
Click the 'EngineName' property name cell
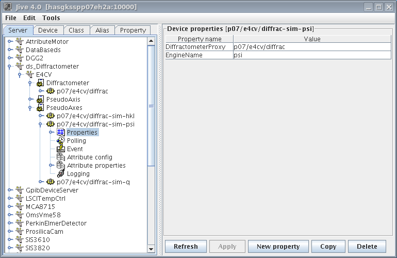coord(199,55)
